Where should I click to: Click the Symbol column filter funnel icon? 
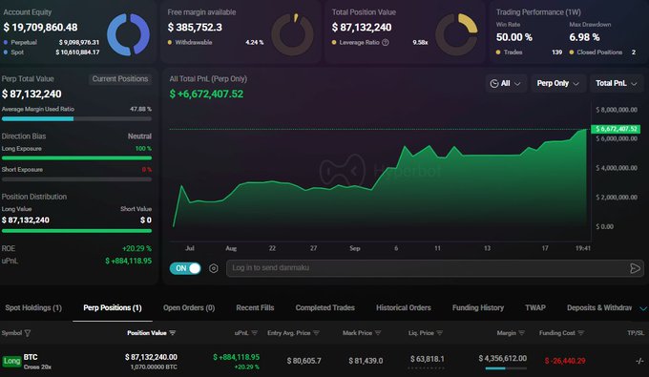(x=28, y=333)
